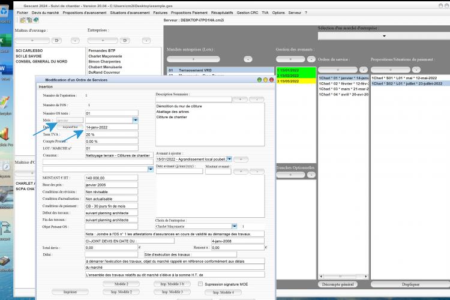Click the Aujourd'hui date button
The height and width of the screenshot is (300, 450).
click(70, 127)
